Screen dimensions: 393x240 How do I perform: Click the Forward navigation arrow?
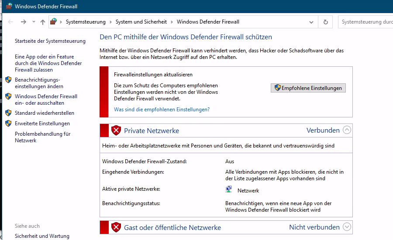[x=23, y=22]
